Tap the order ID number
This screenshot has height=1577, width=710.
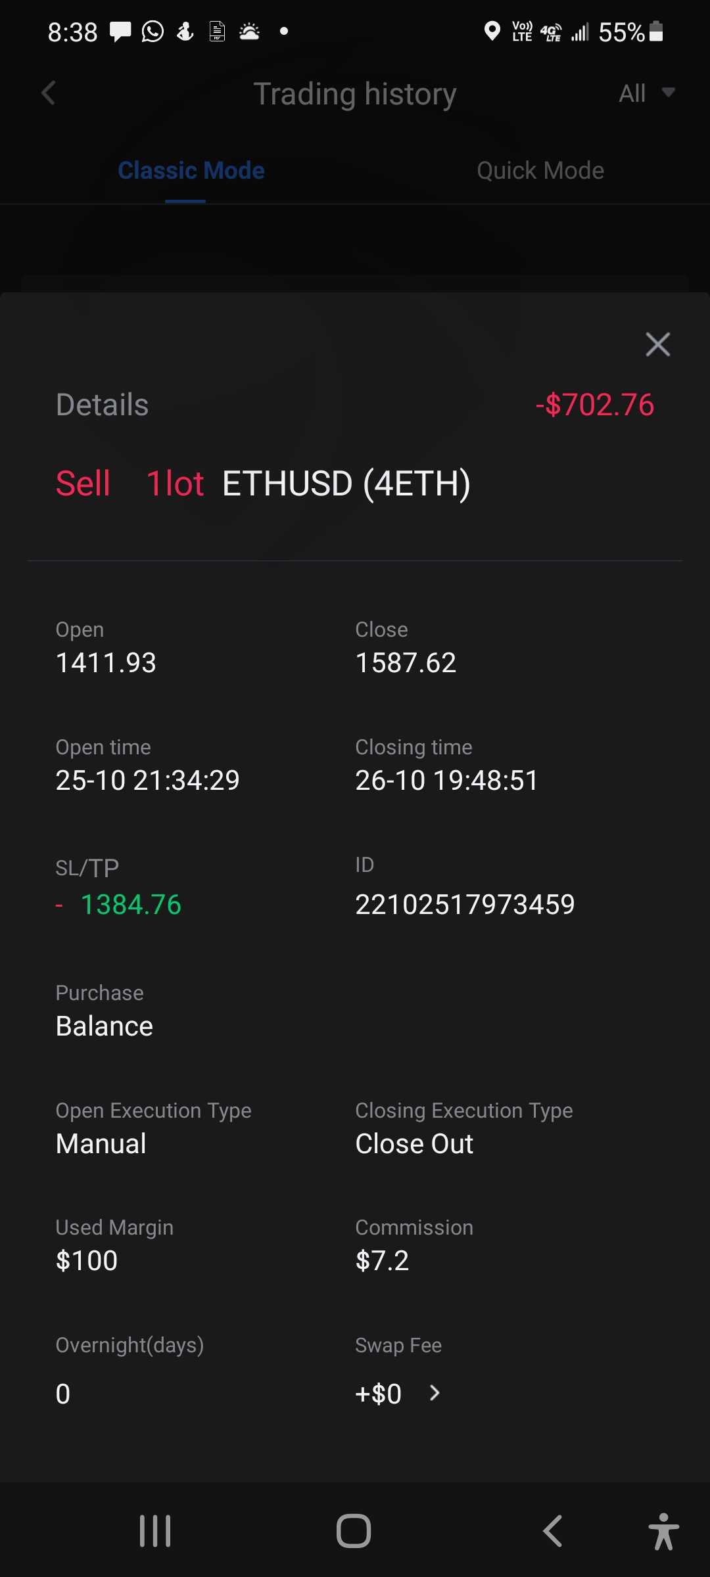pyautogui.click(x=465, y=904)
